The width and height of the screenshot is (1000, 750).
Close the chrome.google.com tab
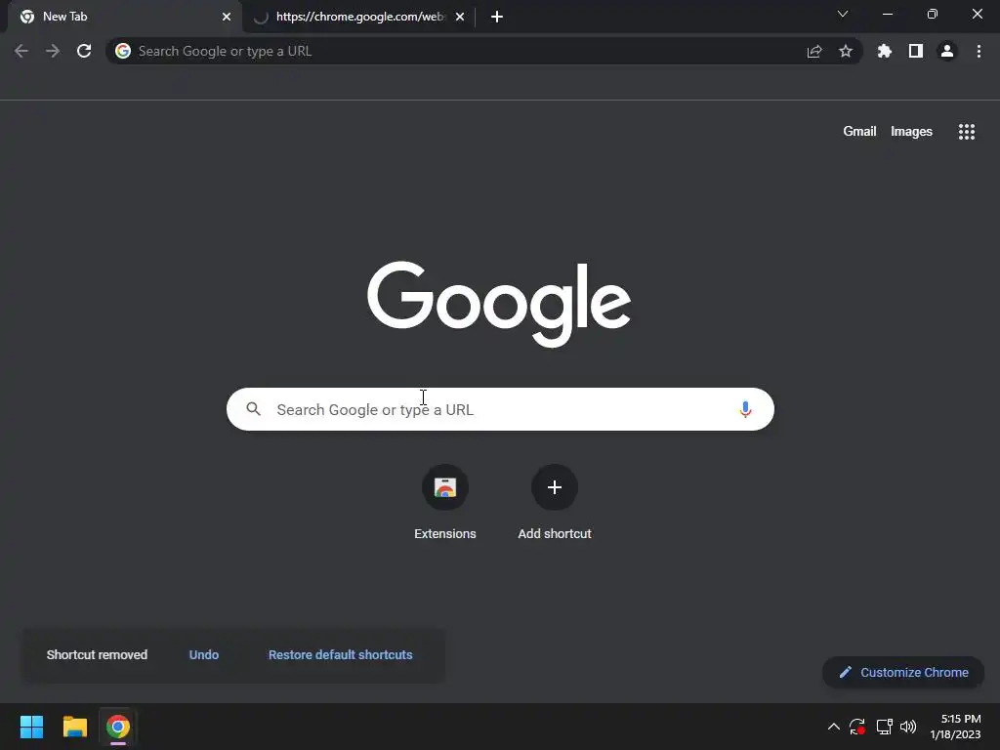(x=460, y=17)
